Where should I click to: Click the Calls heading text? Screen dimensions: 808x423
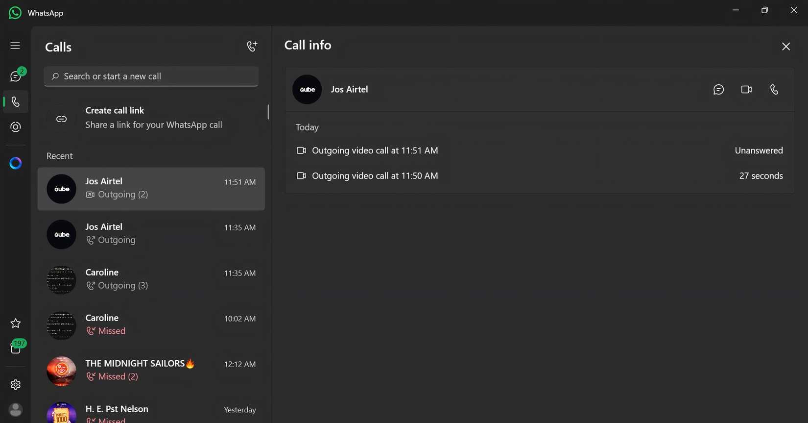pyautogui.click(x=58, y=47)
